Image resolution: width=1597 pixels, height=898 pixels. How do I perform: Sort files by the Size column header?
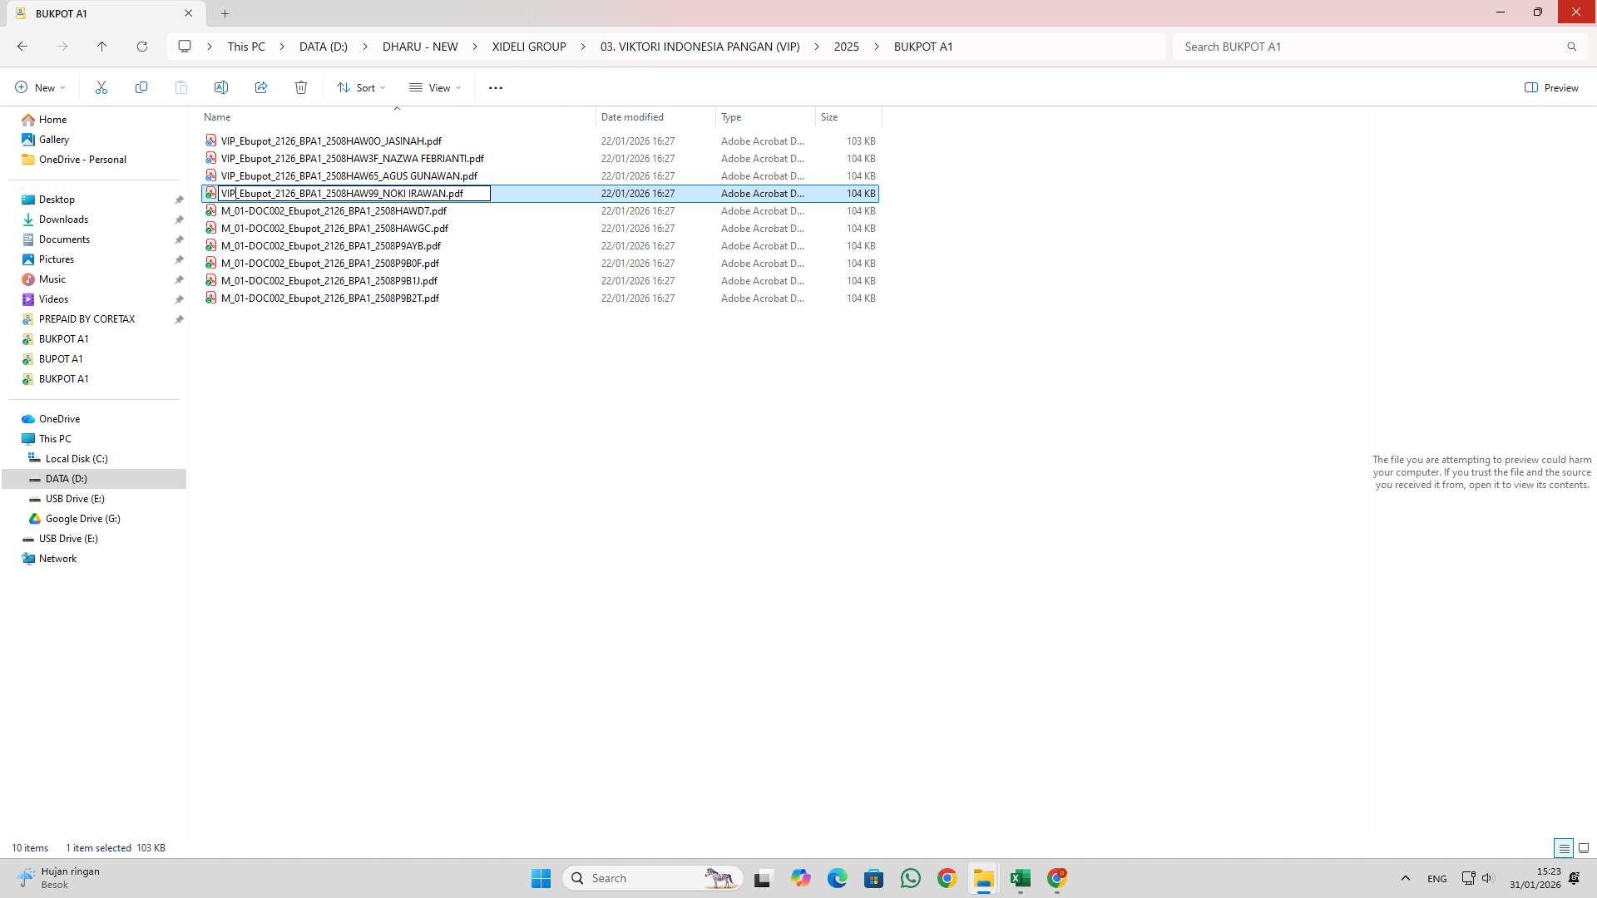tap(829, 116)
